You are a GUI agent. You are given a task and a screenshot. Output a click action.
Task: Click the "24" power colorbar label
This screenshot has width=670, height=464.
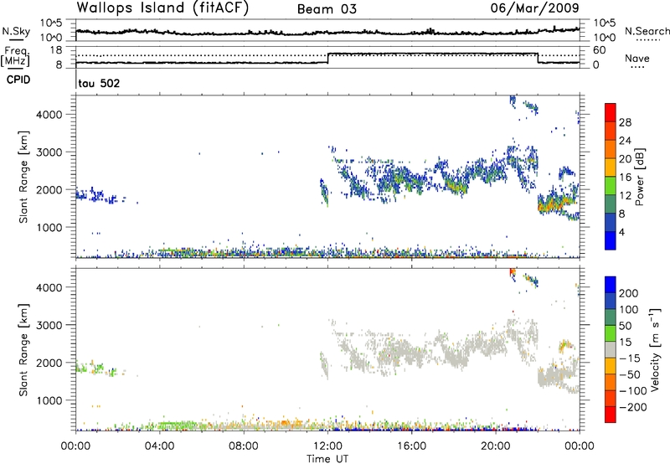(x=625, y=141)
